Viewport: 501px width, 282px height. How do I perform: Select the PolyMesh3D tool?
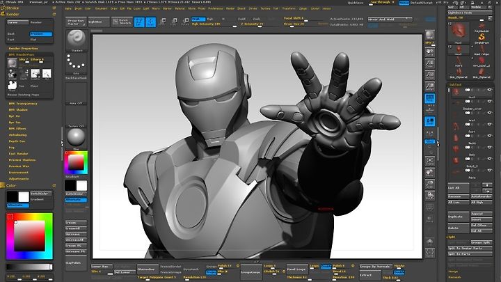482,27
